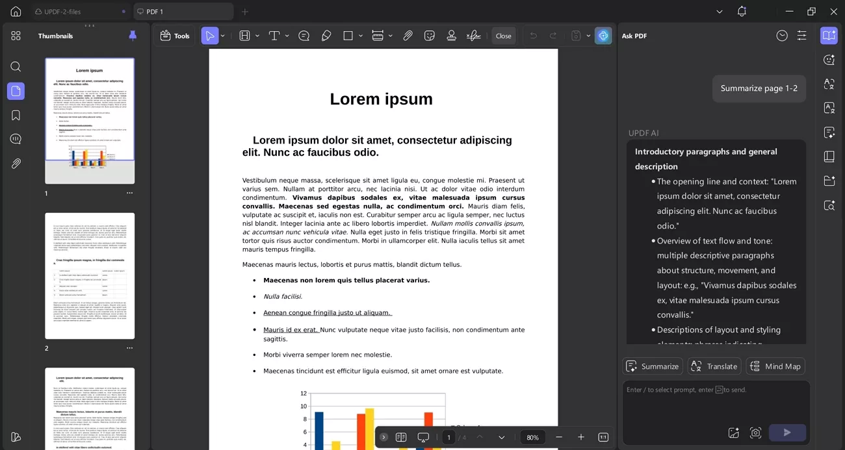Pin the Thumbnails panel

pyautogui.click(x=133, y=36)
